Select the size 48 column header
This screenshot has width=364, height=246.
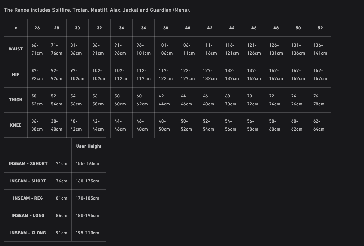tap(276, 28)
